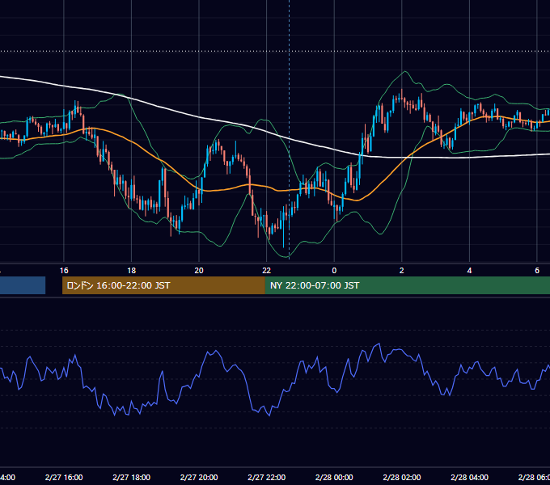Click the NY 22:00-07:00 JST session bar
The height and width of the screenshot is (485, 550).
[407, 285]
